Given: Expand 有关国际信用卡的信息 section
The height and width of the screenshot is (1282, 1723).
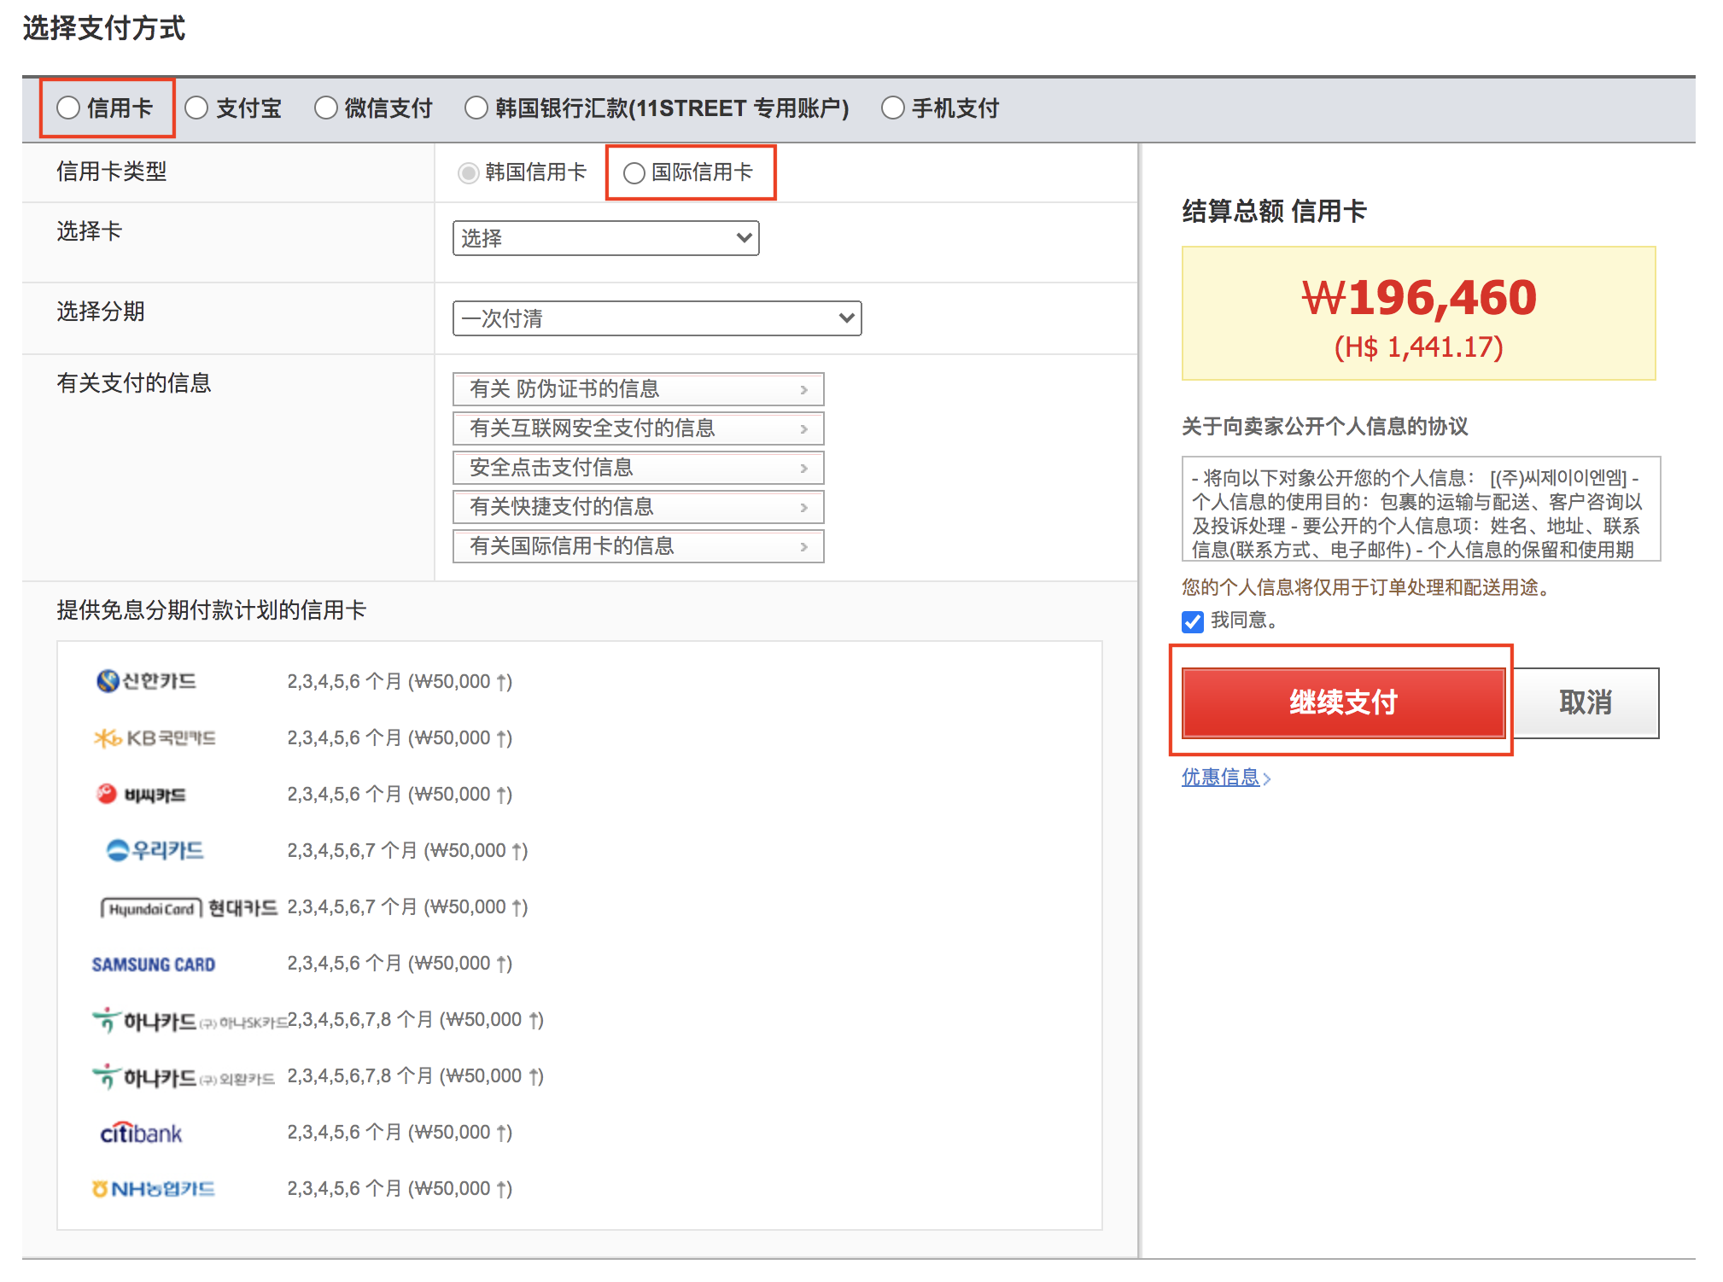Looking at the screenshot, I should [638, 546].
